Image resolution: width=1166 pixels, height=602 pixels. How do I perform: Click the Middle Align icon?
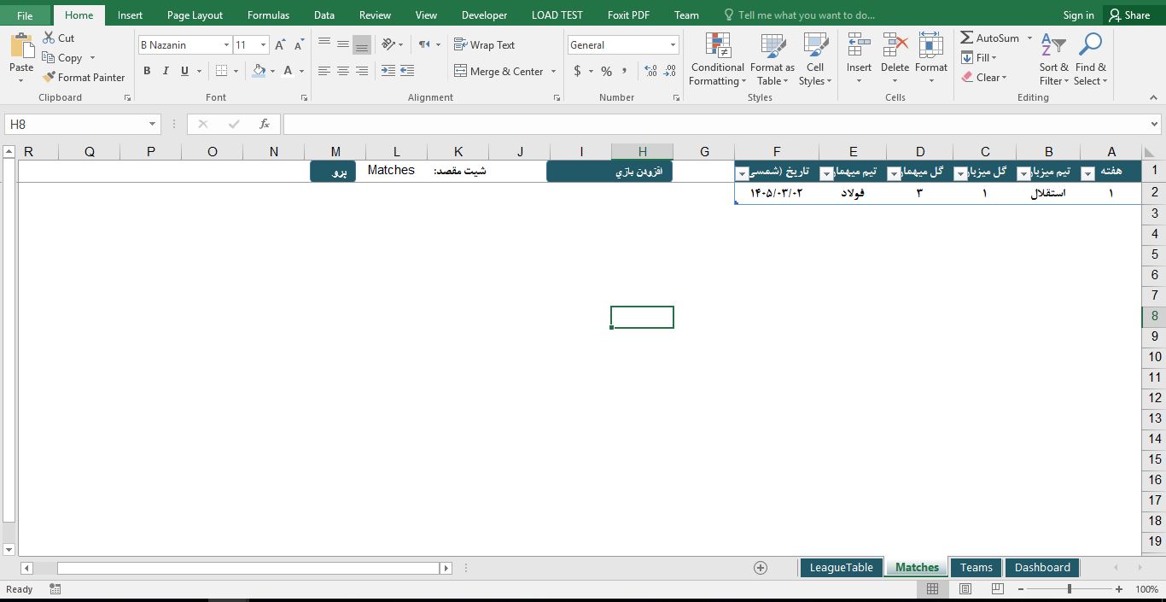pos(343,44)
